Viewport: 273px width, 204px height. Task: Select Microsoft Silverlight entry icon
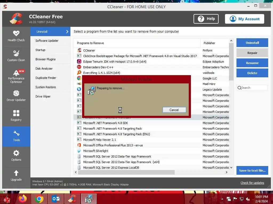point(79,151)
